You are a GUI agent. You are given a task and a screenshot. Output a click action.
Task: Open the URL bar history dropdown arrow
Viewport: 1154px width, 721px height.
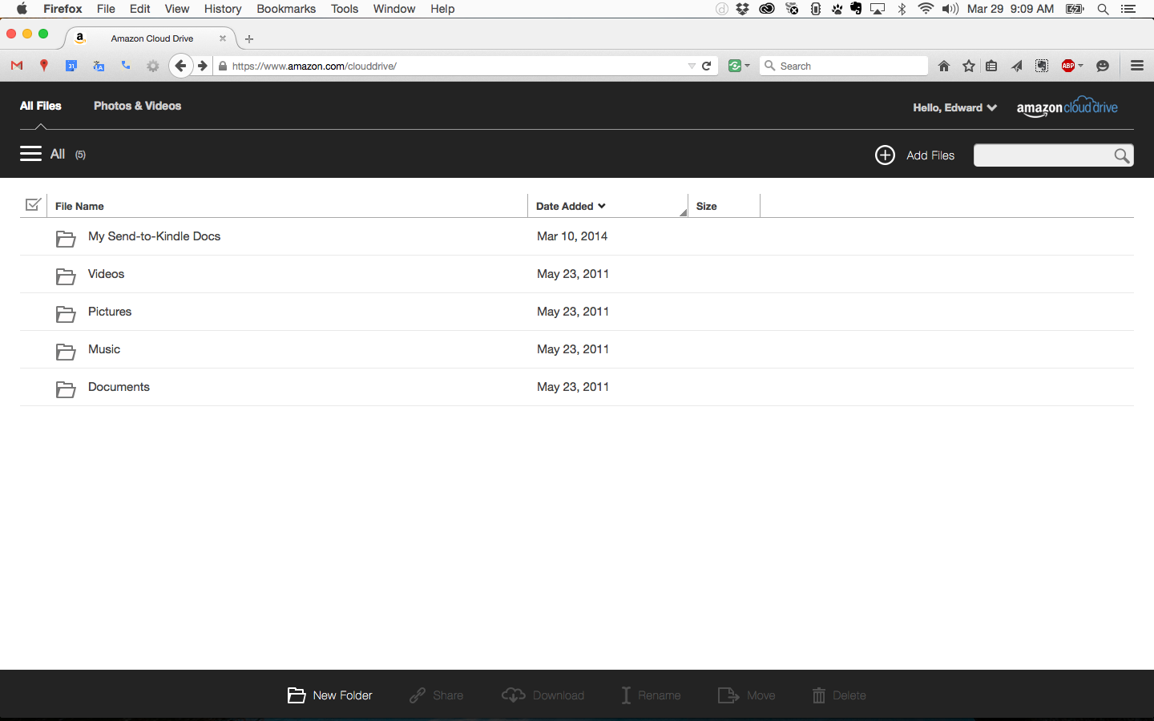pos(691,66)
